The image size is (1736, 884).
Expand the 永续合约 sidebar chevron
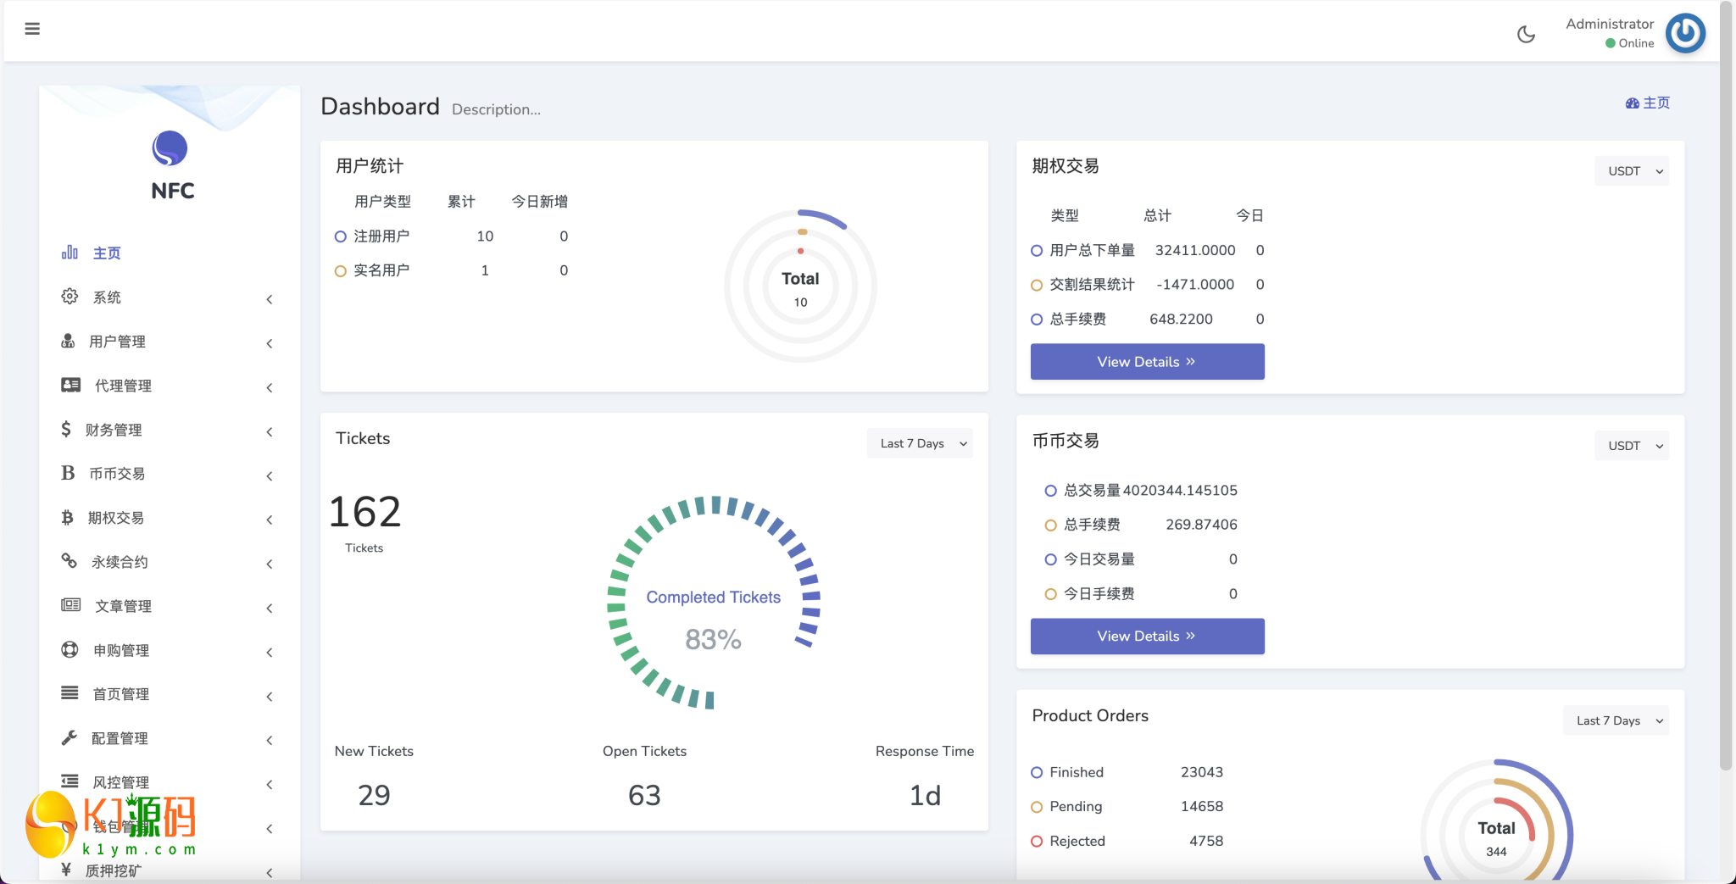(270, 564)
